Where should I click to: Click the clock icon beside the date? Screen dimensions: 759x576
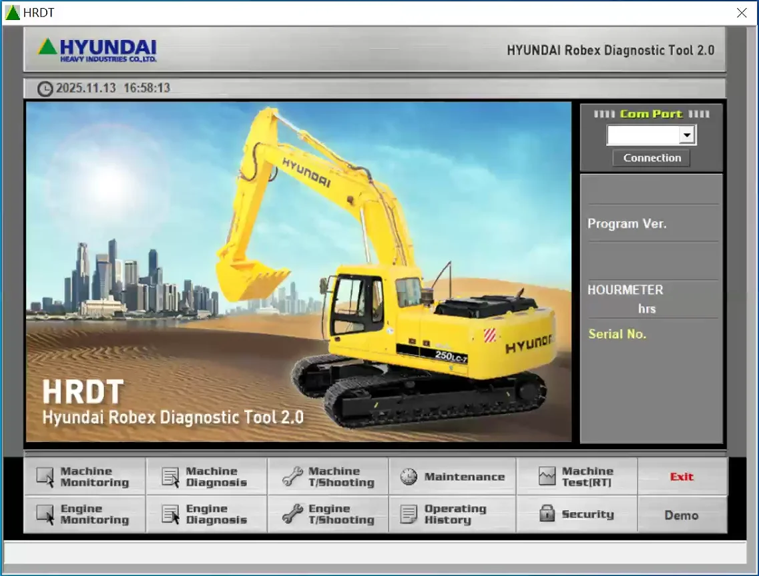click(x=45, y=89)
